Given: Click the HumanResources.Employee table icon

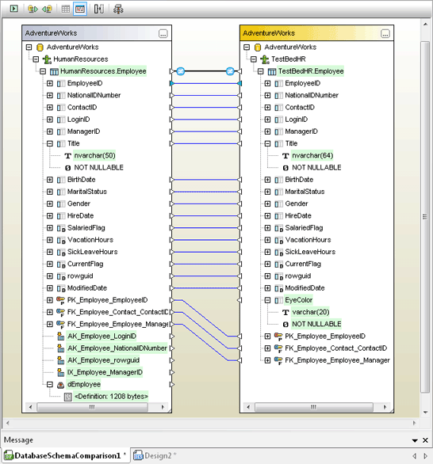Looking at the screenshot, I should click(54, 71).
